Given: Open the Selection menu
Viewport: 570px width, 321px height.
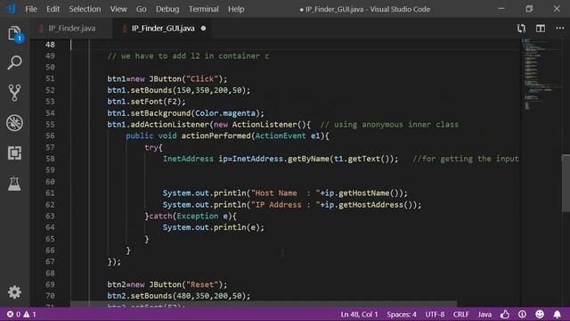Looking at the screenshot, I should 85,9.
